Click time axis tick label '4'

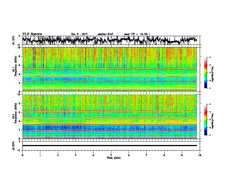coord(93,155)
